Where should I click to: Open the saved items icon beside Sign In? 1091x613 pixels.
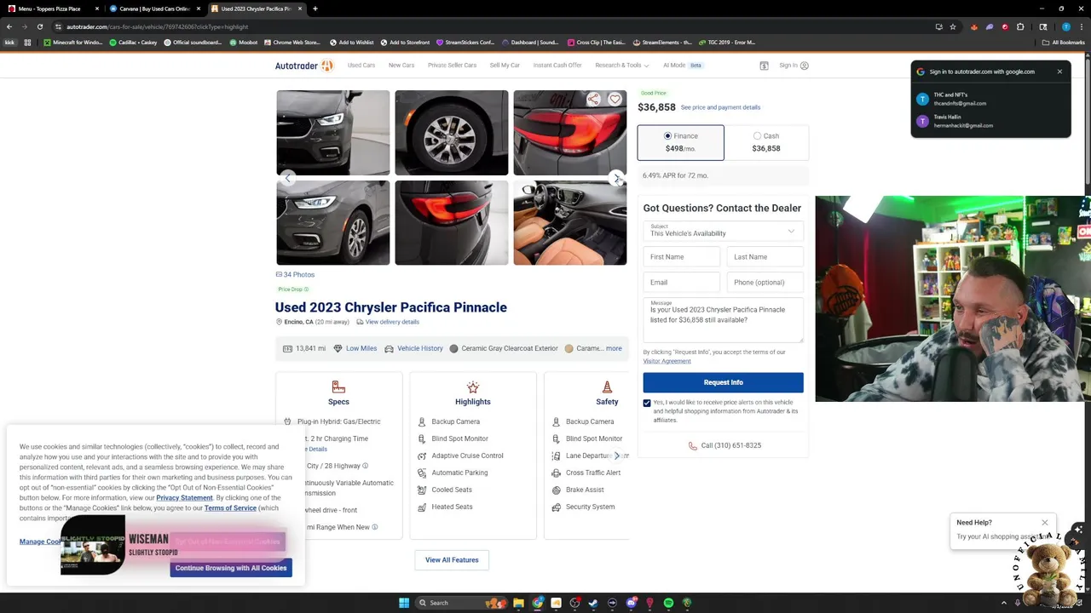pyautogui.click(x=764, y=66)
